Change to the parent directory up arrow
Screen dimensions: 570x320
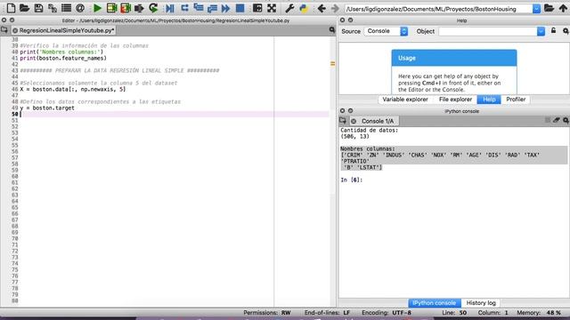563,8
